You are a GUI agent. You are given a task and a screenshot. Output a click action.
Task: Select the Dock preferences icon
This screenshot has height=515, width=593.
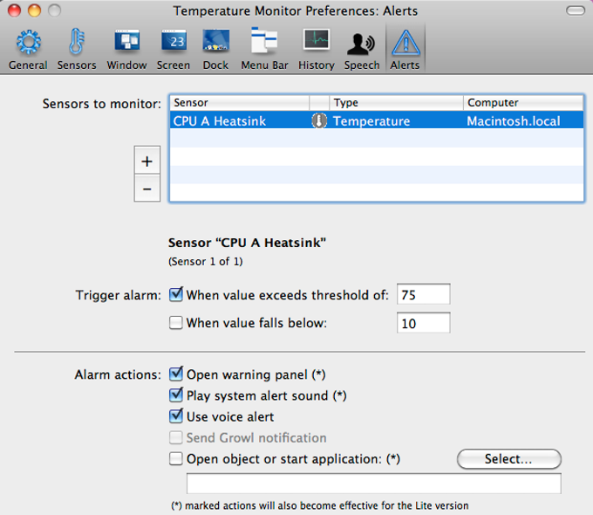[215, 49]
